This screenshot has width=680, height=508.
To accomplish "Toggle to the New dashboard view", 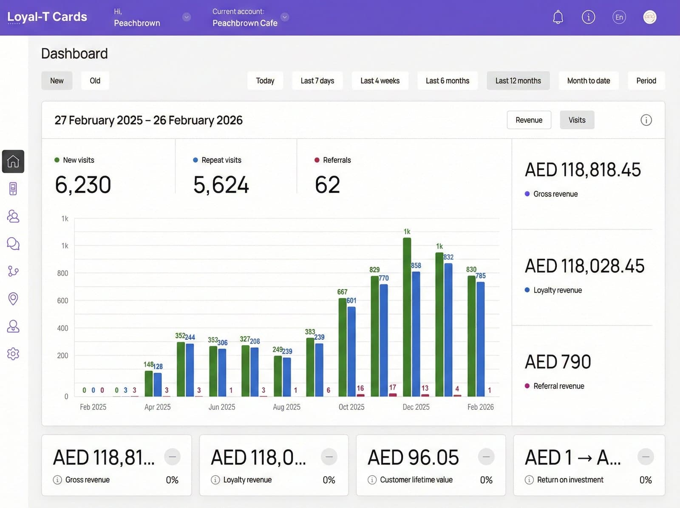I will pos(57,81).
